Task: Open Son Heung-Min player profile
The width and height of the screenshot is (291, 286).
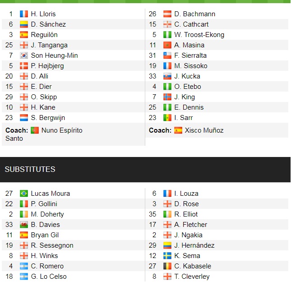Action: pos(55,55)
